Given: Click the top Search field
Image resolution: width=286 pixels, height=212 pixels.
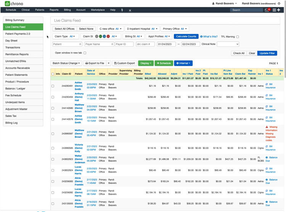Looking at the screenshot, I should tap(246, 10).
